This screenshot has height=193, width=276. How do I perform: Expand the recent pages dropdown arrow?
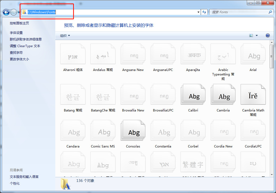click(x=19, y=12)
